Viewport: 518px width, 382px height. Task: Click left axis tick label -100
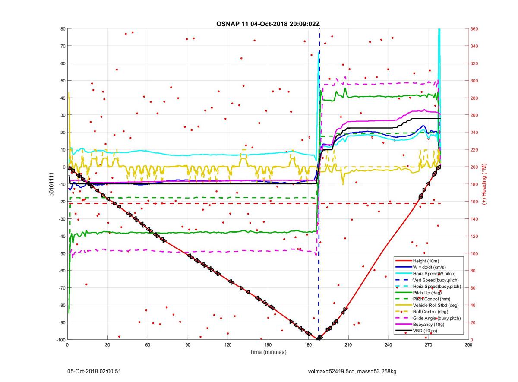tap(60, 340)
